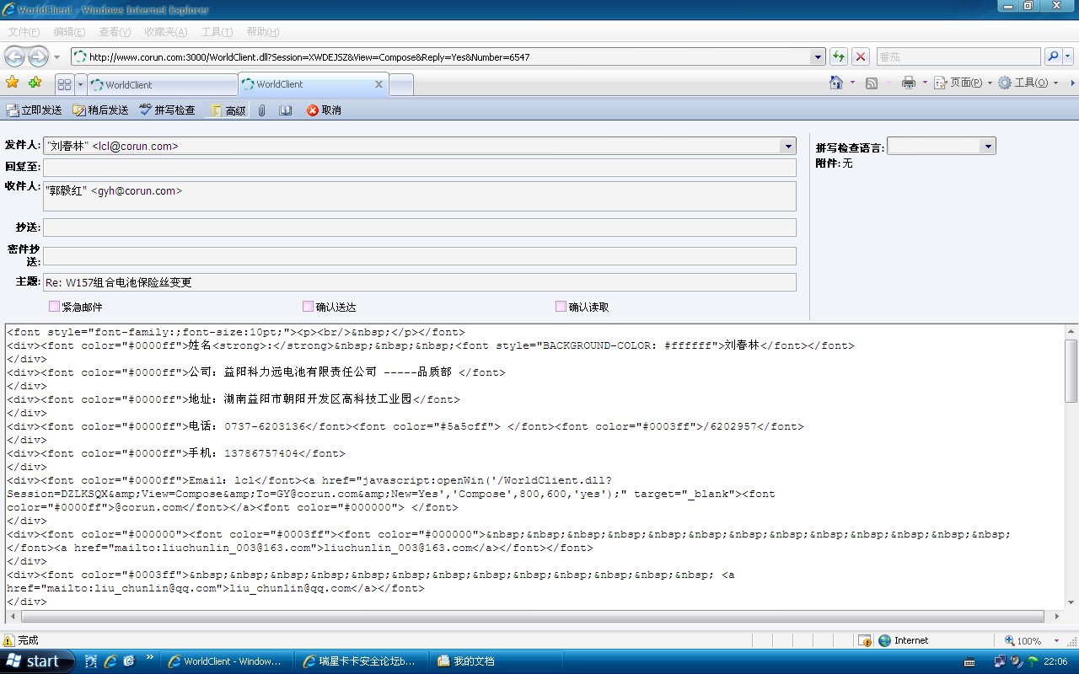Click the RSS feeds icon
1079x674 pixels.
coord(872,83)
